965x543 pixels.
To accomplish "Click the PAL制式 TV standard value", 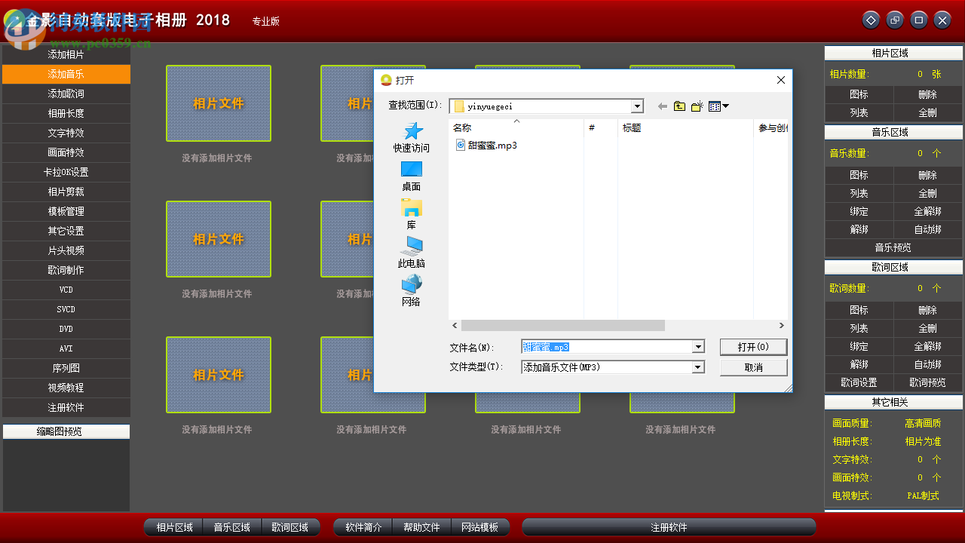I will (x=924, y=495).
